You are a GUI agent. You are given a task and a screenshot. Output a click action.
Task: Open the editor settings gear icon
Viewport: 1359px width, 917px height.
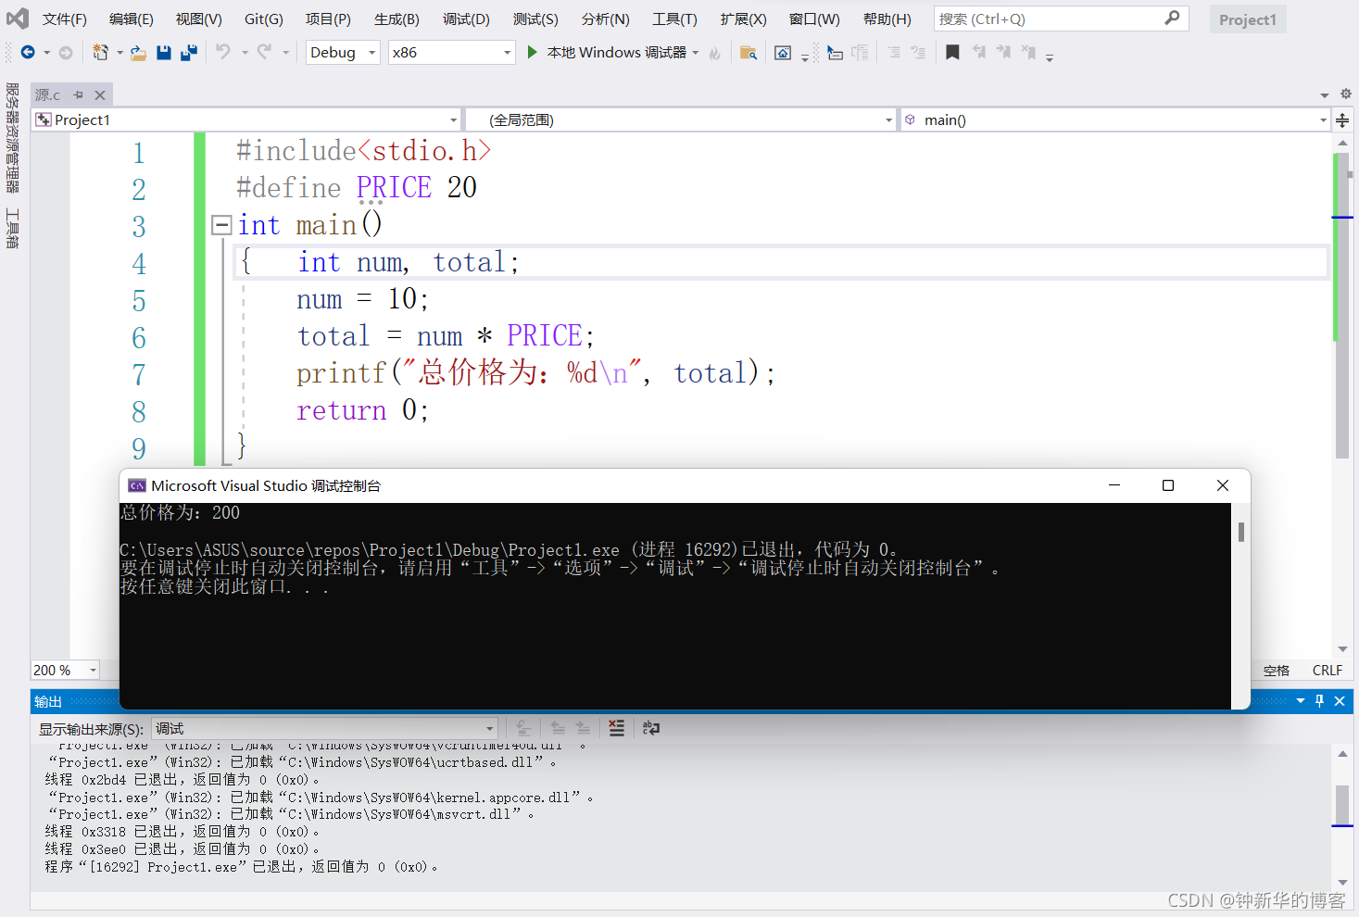1346,94
